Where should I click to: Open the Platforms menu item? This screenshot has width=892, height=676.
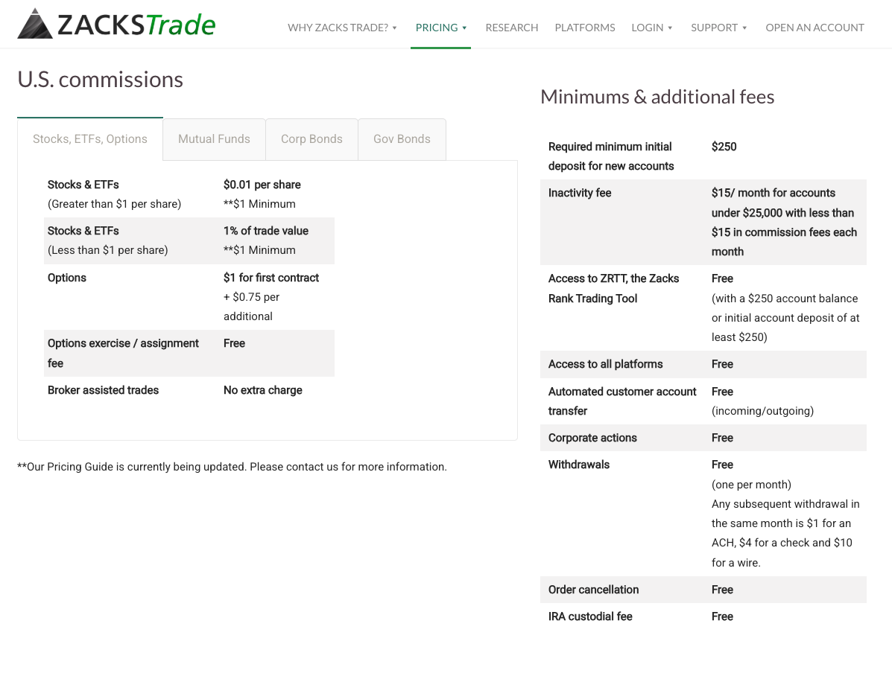pos(585,28)
